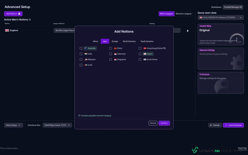Screen dimensions: 248x155
Task: Click the Japan flag icon
Action: coord(145,54)
